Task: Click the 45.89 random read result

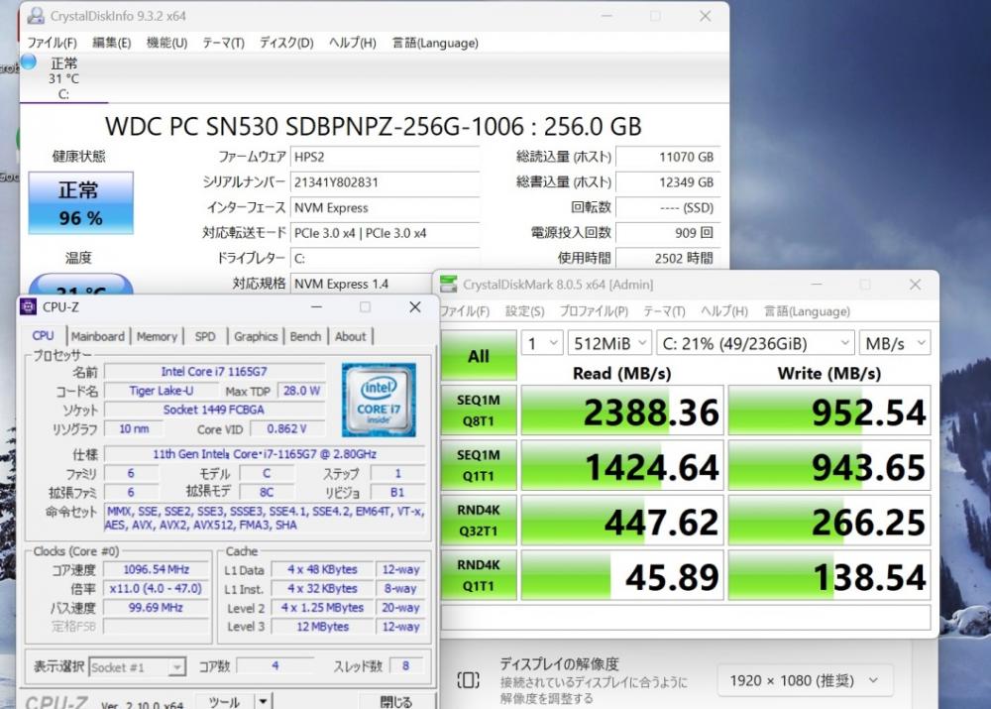Action: pos(622,575)
